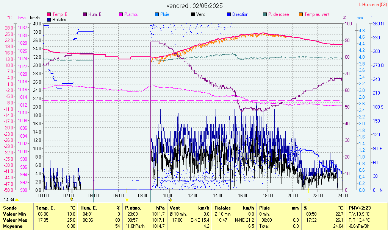The image size is (388, 230).
Task: Click the 90 E direction axis label
Action: [378, 148]
